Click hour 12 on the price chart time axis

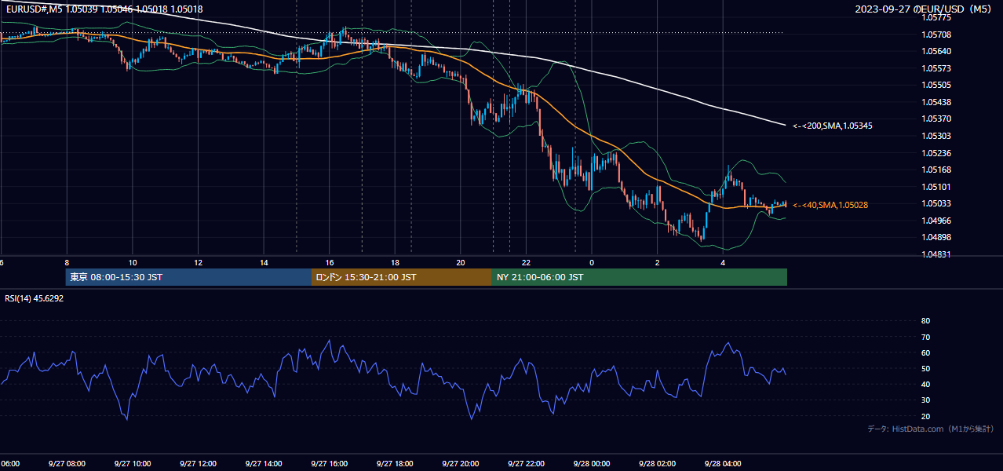tap(199, 262)
